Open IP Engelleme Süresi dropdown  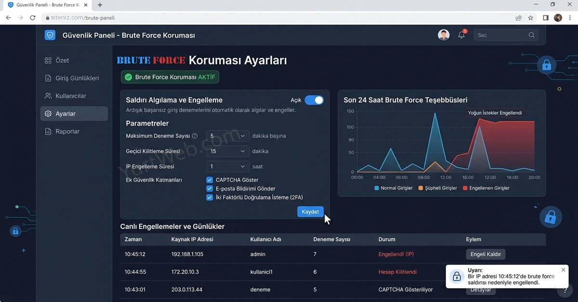[x=227, y=166]
